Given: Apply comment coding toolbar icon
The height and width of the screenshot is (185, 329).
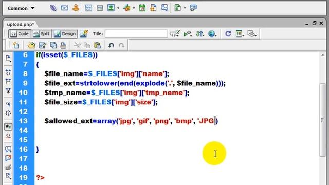Looking at the screenshot, I should [x=8, y=149].
